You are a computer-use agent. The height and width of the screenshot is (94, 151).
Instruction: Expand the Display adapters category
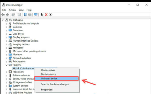pos(7,37)
